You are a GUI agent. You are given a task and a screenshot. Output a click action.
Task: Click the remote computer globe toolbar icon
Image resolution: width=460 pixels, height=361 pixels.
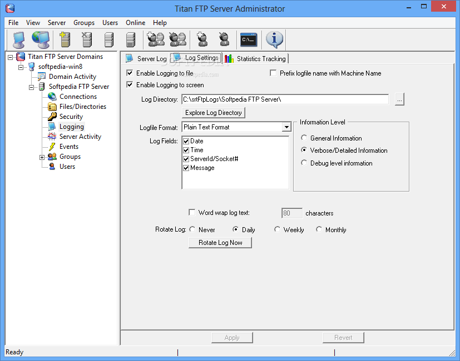tap(41, 39)
